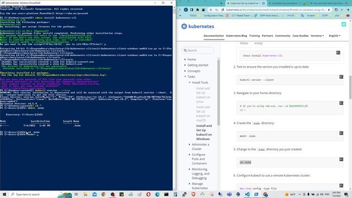Image resolution: width=352 pixels, height=198 pixels.
Task: Open the YouTube bookmark icon
Action: click(348, 15)
